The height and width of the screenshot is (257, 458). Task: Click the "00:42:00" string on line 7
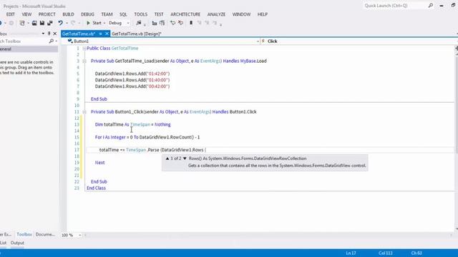(157, 86)
